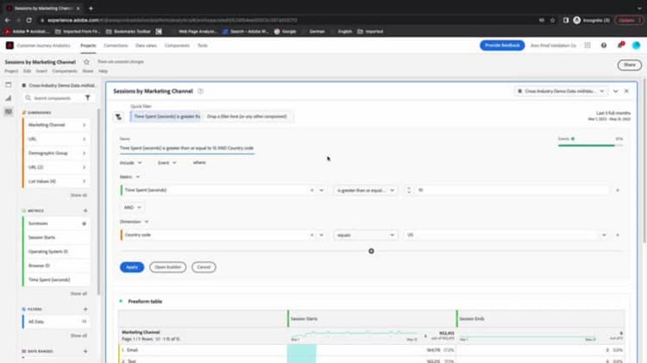This screenshot has width=647, height=363.
Task: Open the Tools tab
Action: (202, 46)
